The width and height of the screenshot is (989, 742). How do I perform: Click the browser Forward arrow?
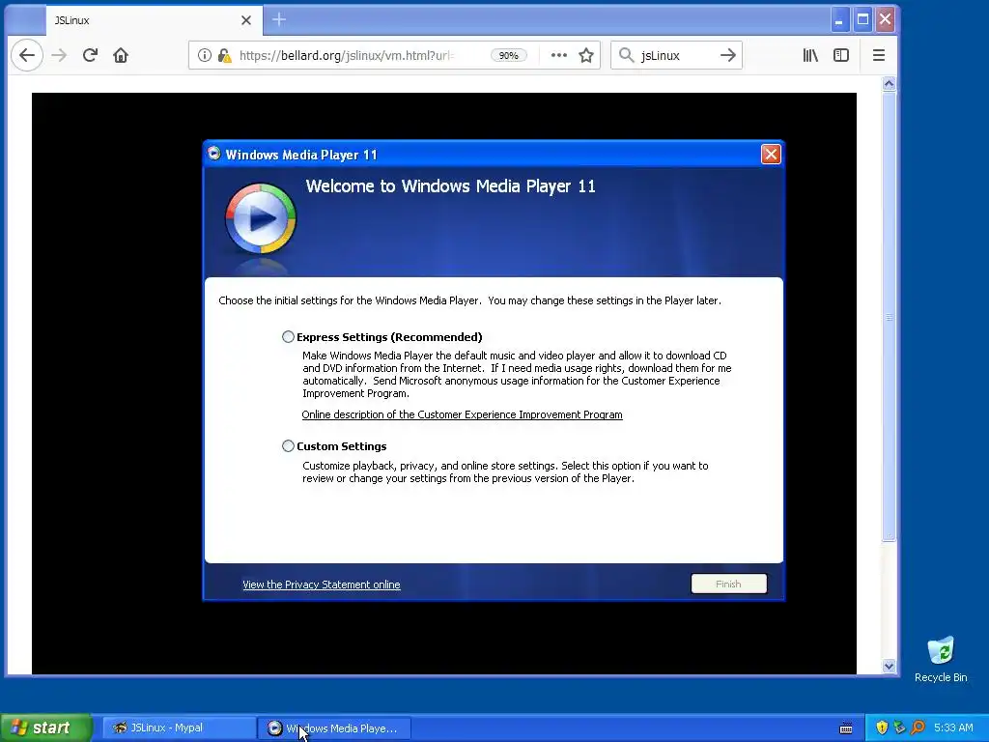point(59,55)
